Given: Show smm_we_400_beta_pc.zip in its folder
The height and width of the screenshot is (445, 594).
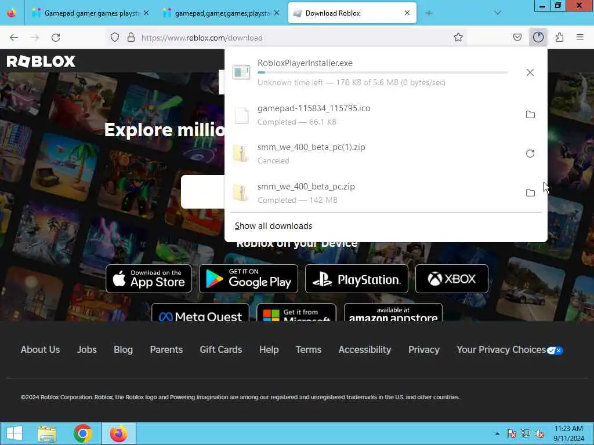Looking at the screenshot, I should pyautogui.click(x=530, y=192).
